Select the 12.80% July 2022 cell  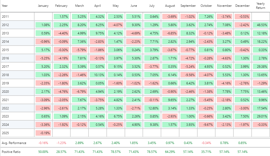(152, 108)
